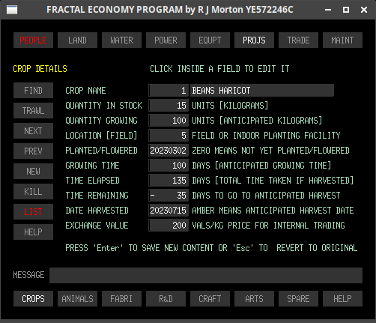Open the WATER tab
The image size is (376, 323).
pyautogui.click(x=121, y=40)
